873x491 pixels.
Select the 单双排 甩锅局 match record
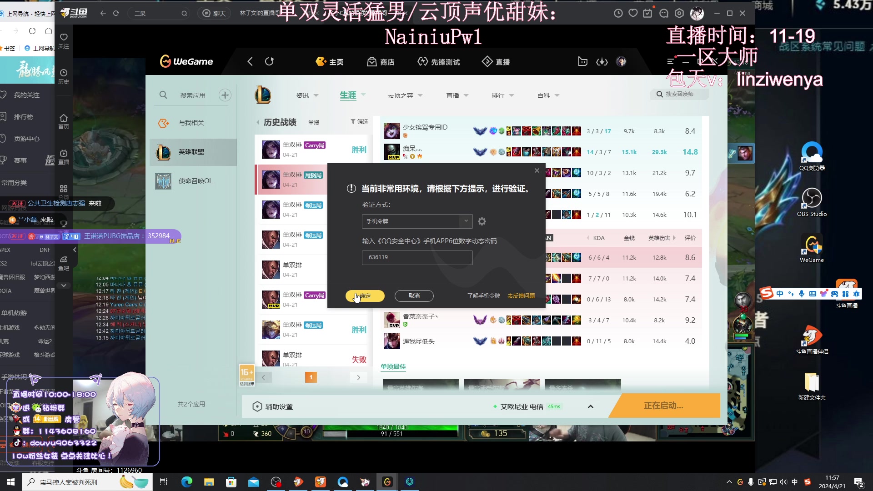pos(291,180)
